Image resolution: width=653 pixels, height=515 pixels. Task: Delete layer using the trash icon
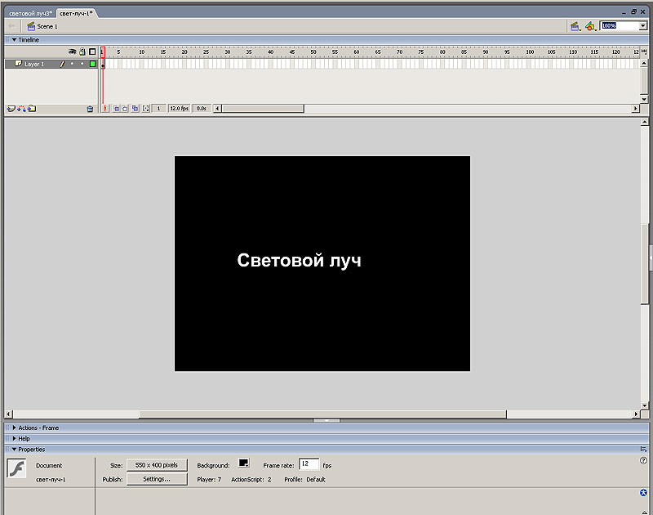point(90,108)
